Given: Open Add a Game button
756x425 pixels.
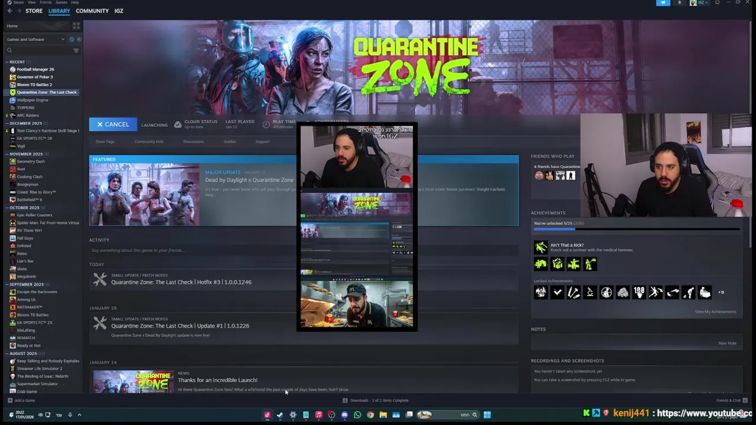Looking at the screenshot, I should [21, 400].
